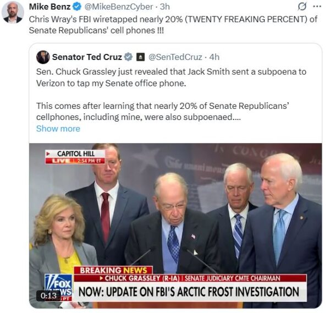Click the 3h tweet timestamp
Screen dimensions: 330x313
coord(164,7)
